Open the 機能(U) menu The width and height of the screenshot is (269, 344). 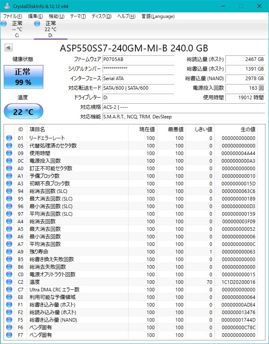point(56,16)
